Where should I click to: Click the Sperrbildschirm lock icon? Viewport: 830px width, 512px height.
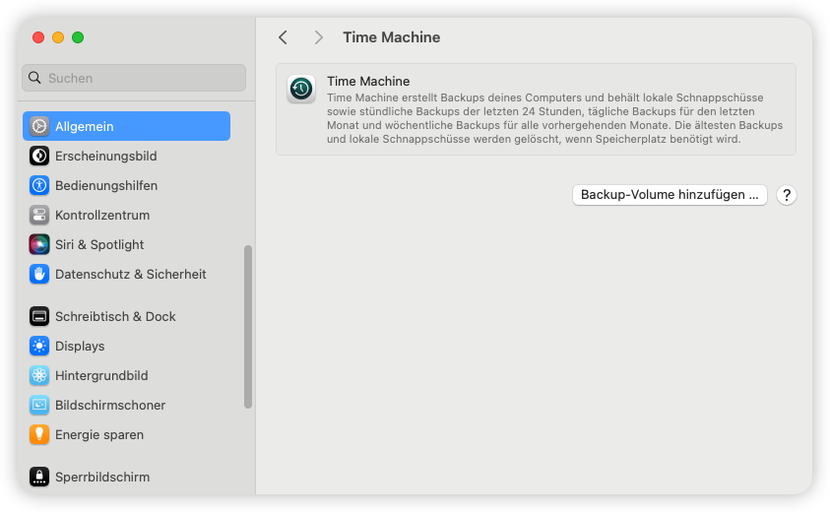[39, 478]
